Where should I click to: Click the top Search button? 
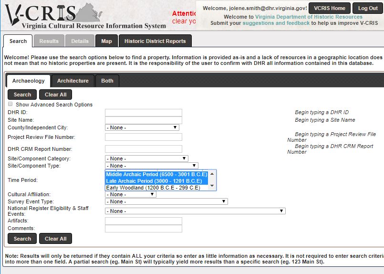tap(22, 95)
